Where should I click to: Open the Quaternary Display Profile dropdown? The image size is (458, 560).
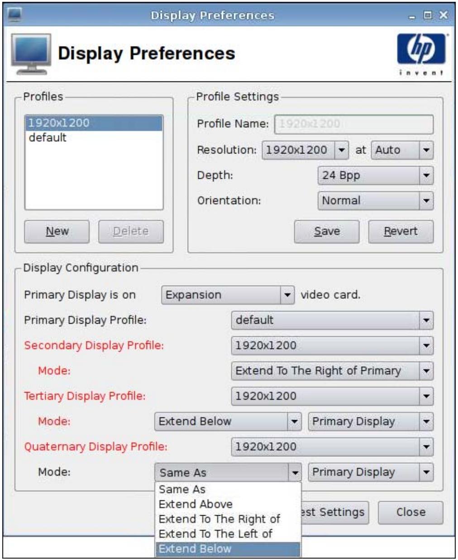(332, 447)
